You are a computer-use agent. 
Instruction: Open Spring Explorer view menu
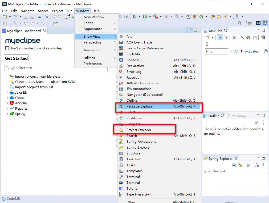[x=263, y=165]
